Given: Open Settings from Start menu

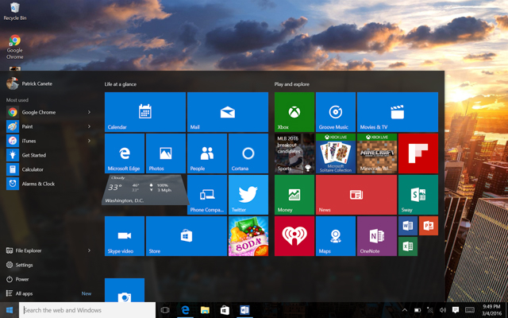Looking at the screenshot, I should (x=24, y=265).
